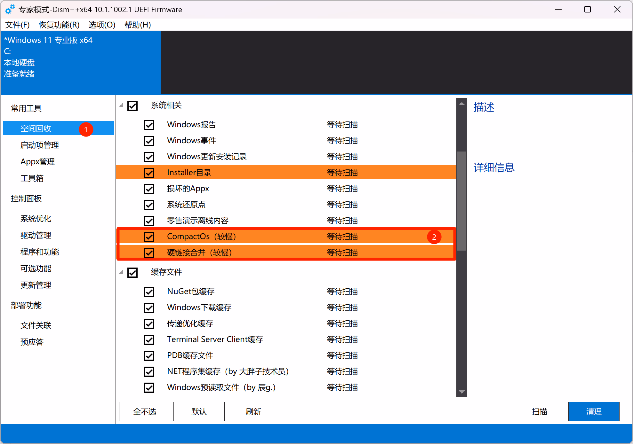Open 系统优化 in the sidebar

coord(36,219)
